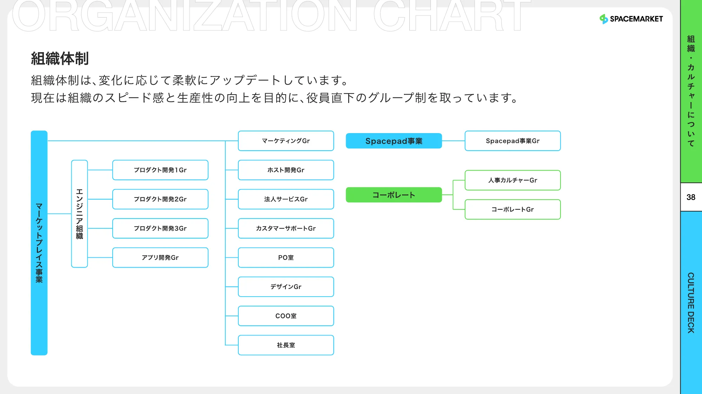Click the 社長室 box
This screenshot has height=394, width=702.
pos(286,345)
